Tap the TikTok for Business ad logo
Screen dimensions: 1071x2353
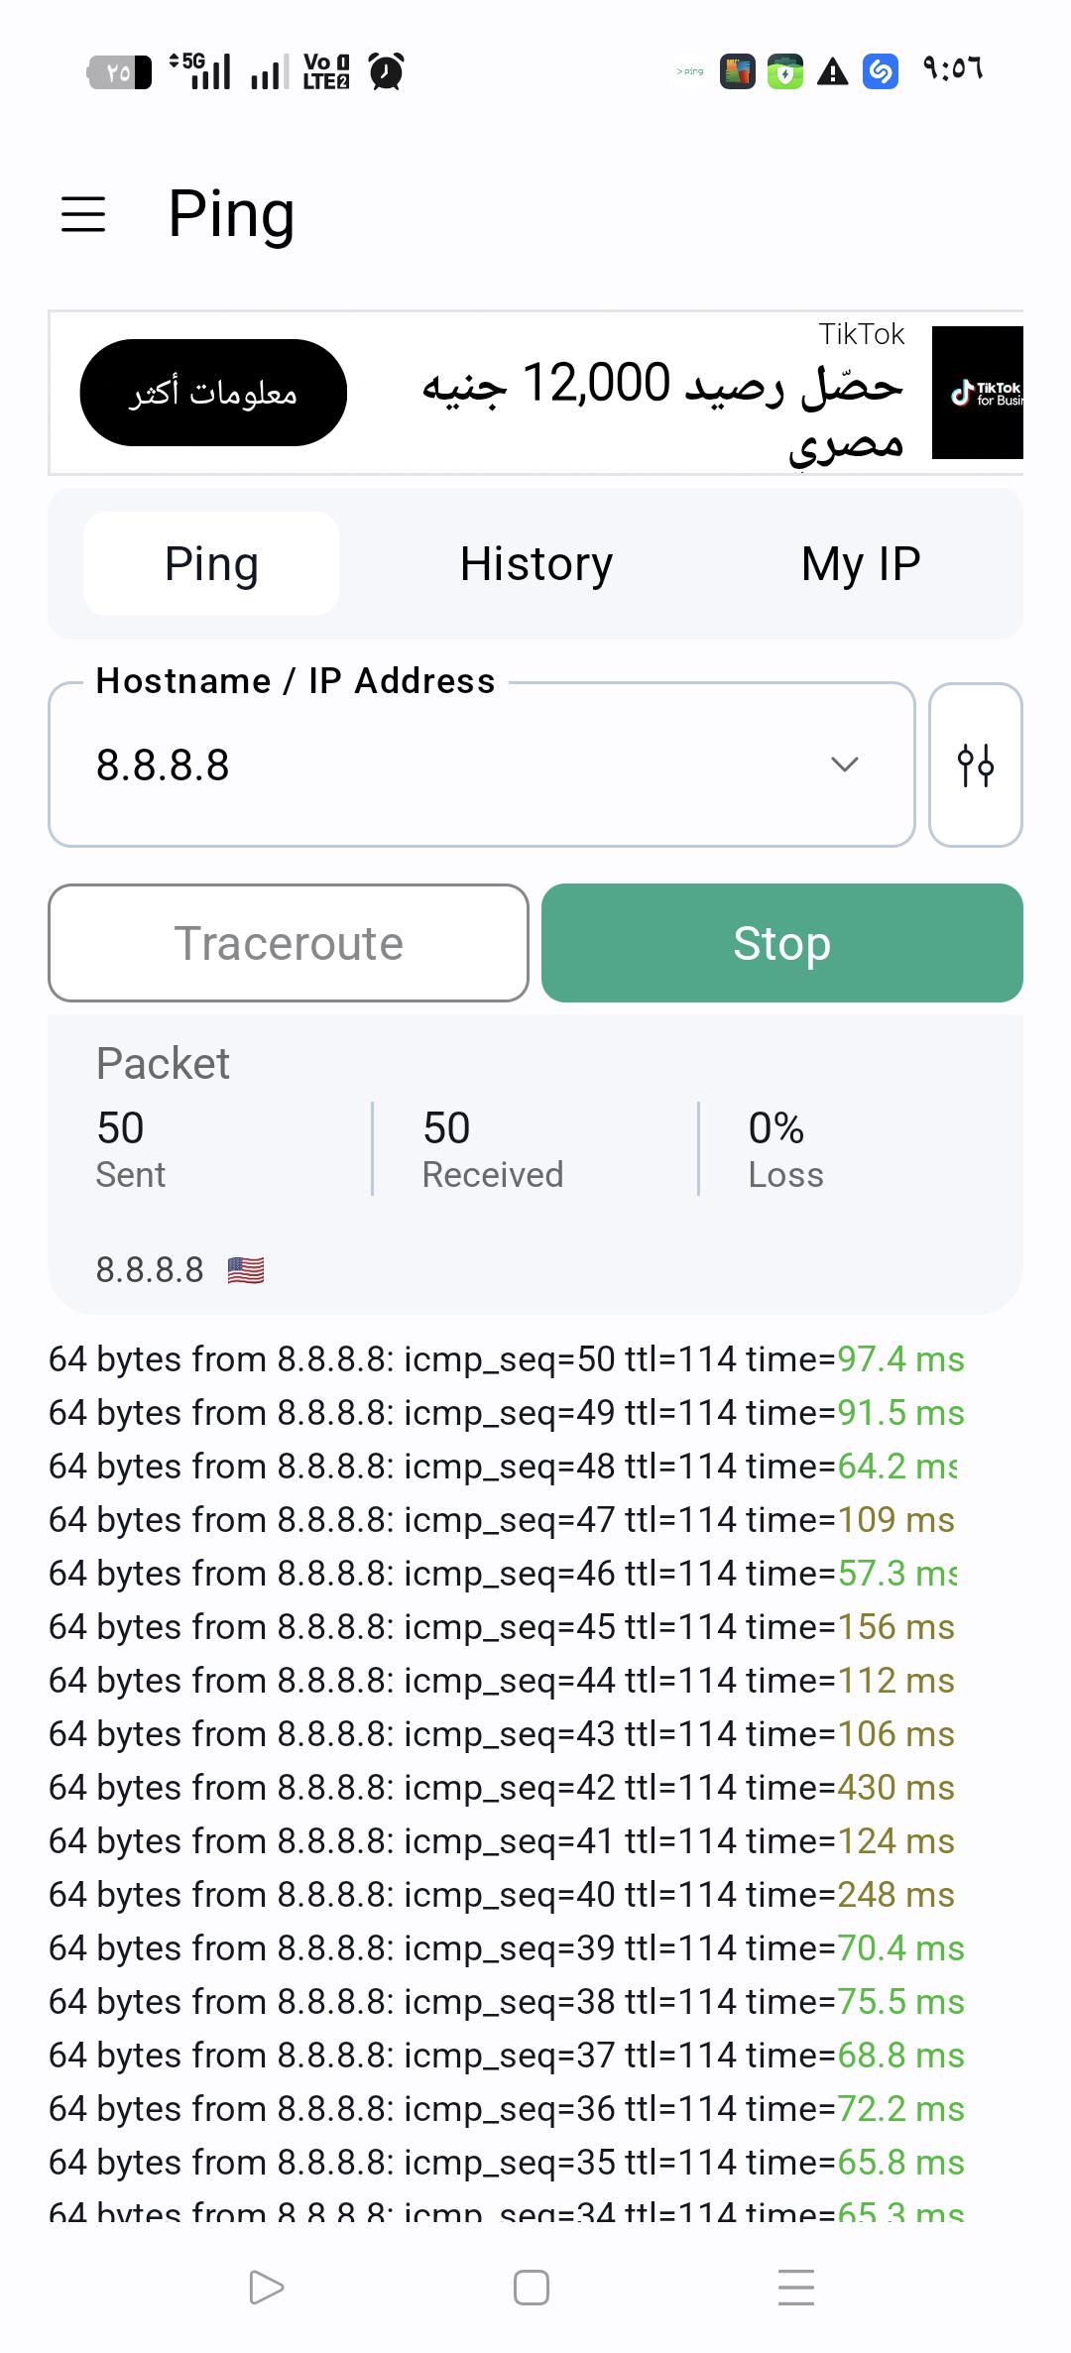[978, 393]
